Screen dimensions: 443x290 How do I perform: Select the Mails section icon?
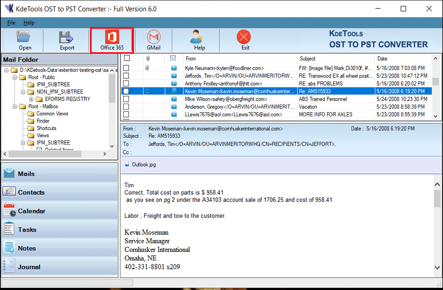click(9, 173)
